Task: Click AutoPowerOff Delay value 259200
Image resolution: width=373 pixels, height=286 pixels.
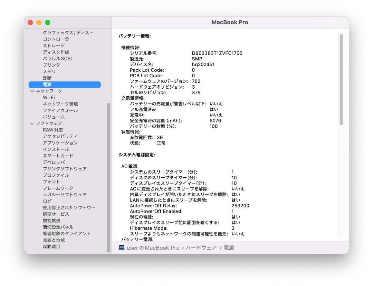Action: pyautogui.click(x=240, y=206)
